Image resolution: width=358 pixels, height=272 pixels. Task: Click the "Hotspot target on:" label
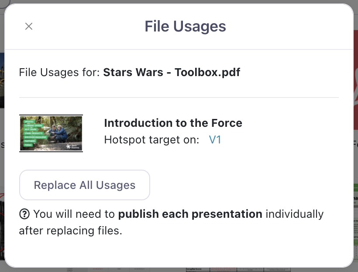151,140
